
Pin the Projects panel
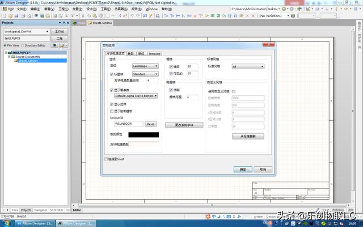[x=64, y=23]
